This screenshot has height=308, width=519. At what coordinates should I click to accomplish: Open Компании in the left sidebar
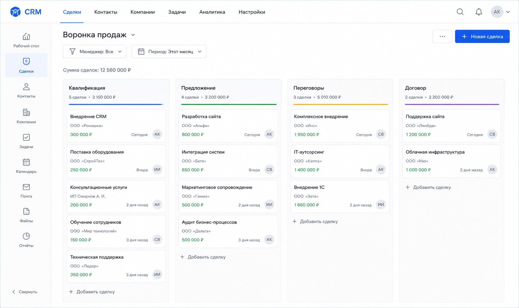click(26, 116)
